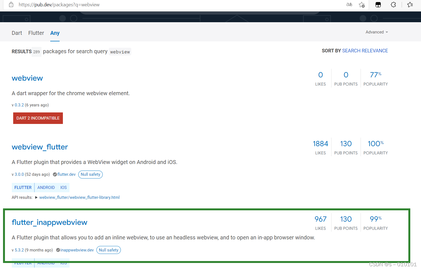The width and height of the screenshot is (421, 269).
Task: Click the 1884 likes score
Action: (x=320, y=144)
